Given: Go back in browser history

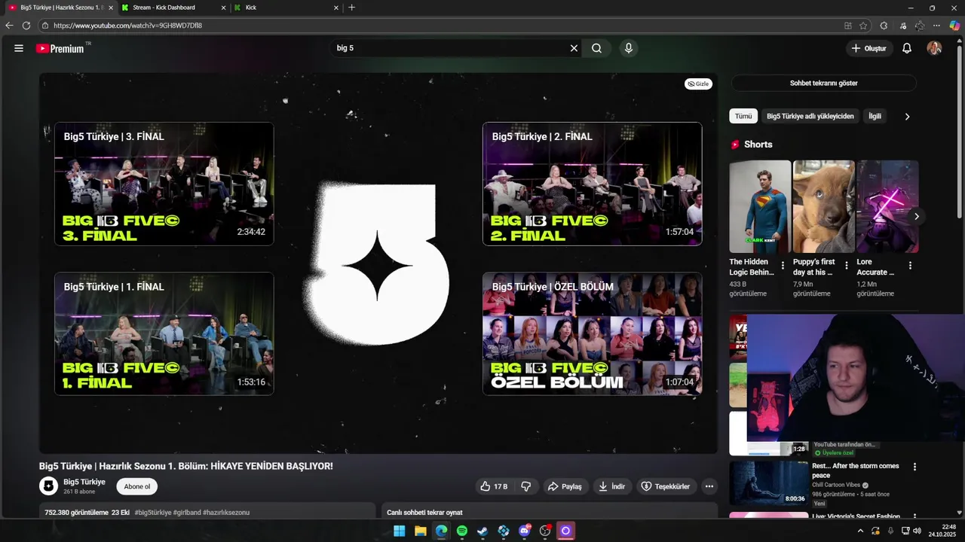Looking at the screenshot, I should click(x=9, y=26).
